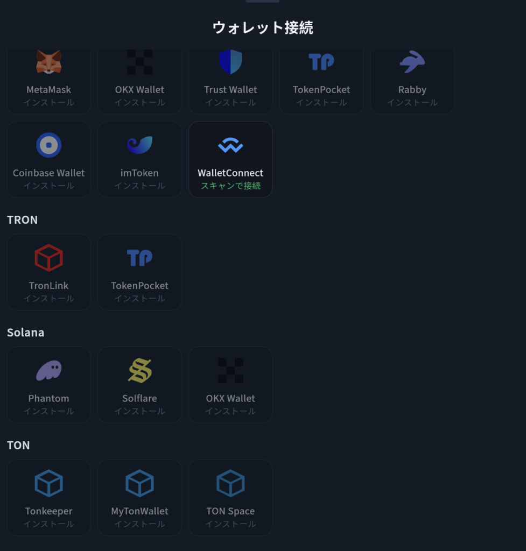Click the OKX Wallet checkered icon in the top row

139,62
